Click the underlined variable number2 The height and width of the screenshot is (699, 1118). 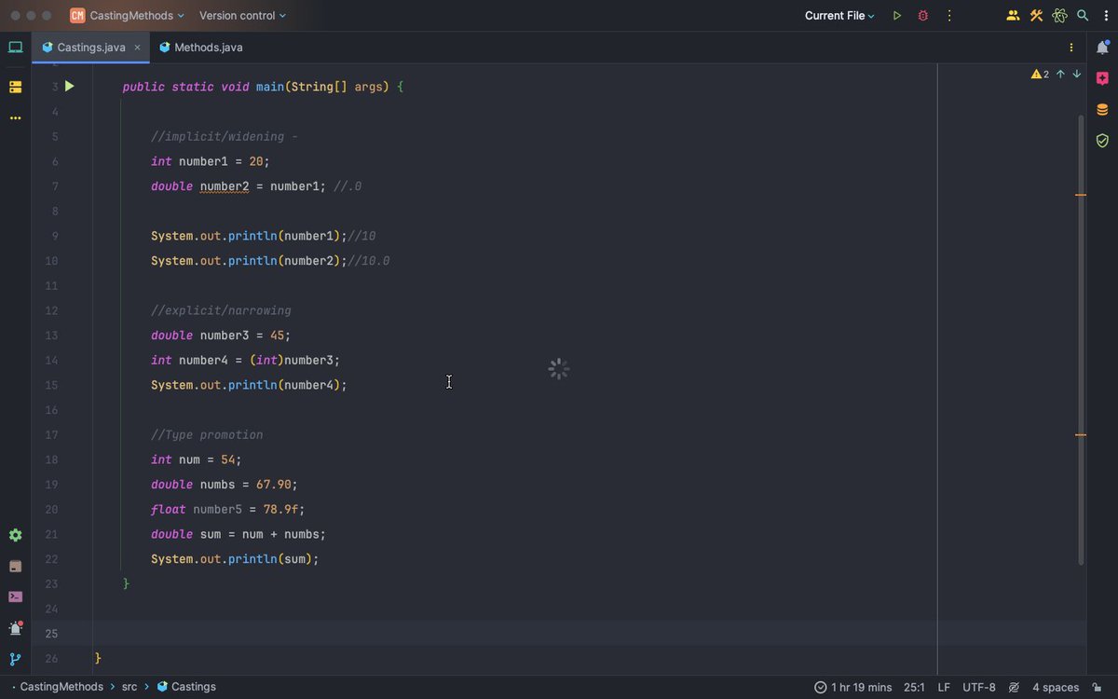[x=225, y=186]
